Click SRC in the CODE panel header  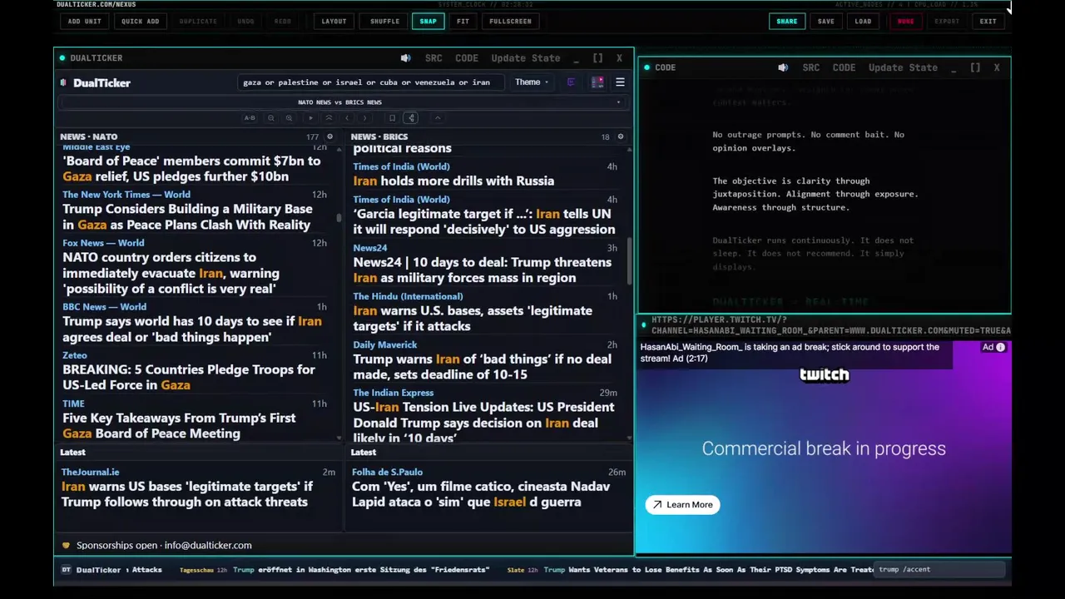[x=811, y=67]
